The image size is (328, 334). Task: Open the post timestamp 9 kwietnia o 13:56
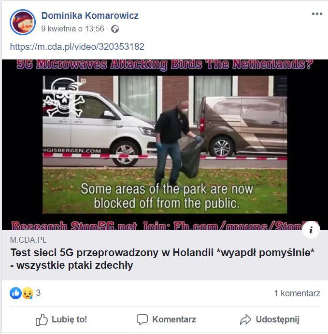click(x=73, y=29)
